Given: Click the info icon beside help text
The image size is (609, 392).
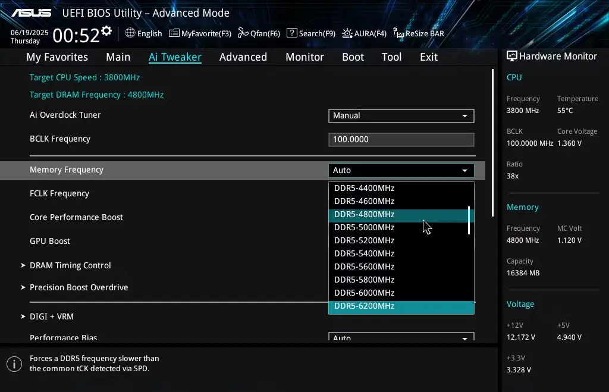Looking at the screenshot, I should [14, 364].
